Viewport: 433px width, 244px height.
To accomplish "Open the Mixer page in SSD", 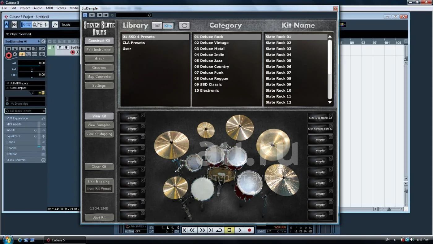I will [99, 59].
